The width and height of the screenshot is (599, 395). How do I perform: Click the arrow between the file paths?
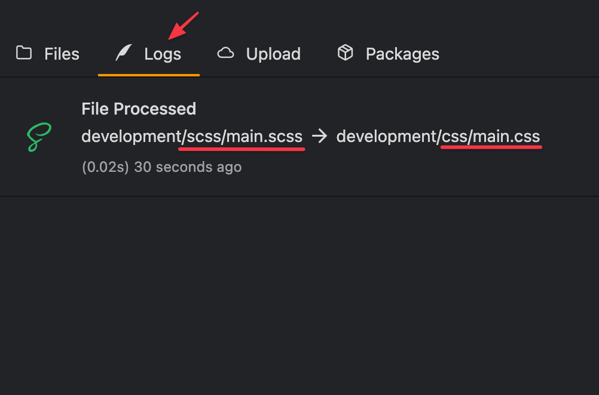319,136
